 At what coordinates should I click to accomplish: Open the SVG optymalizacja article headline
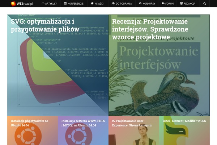(x=45, y=25)
